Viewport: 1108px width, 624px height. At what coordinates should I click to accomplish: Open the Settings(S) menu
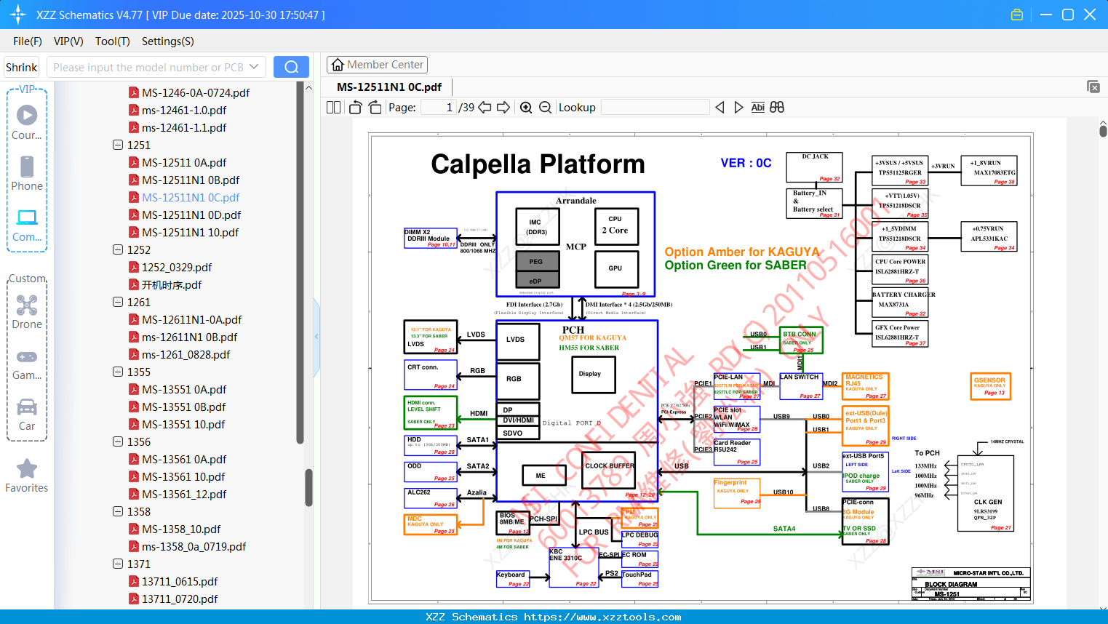(168, 41)
